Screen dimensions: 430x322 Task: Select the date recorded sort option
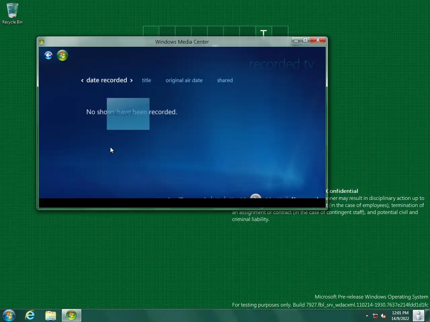[x=106, y=80]
